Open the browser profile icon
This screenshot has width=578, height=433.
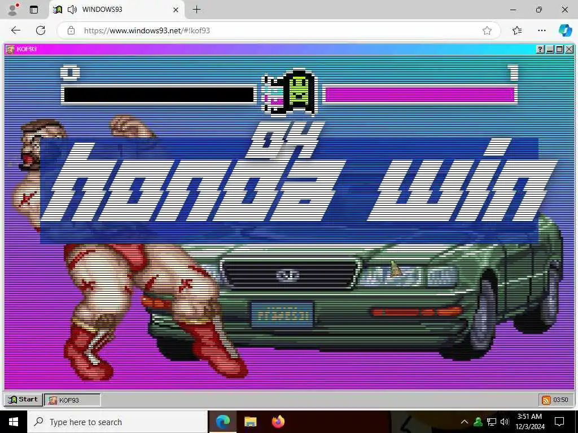click(x=12, y=10)
